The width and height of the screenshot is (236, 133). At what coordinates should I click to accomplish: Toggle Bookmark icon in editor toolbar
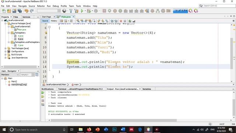pos(107,21)
